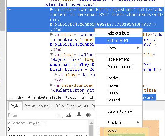165x136 pixels.
Task: Click 'download.php?key=D' href text
Action: point(72,64)
